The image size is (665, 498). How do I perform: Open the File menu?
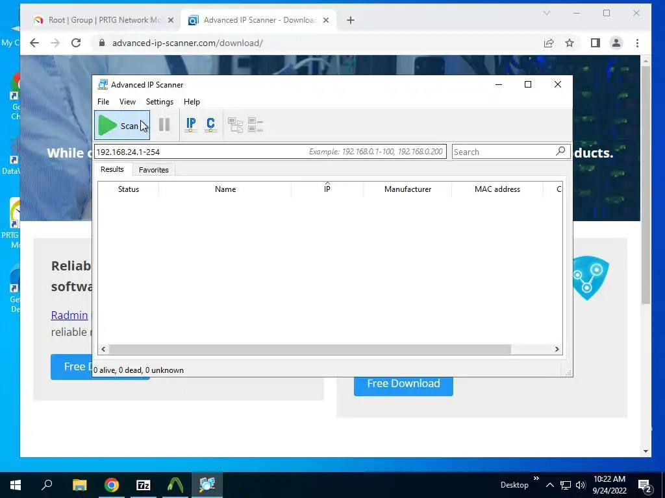(103, 102)
